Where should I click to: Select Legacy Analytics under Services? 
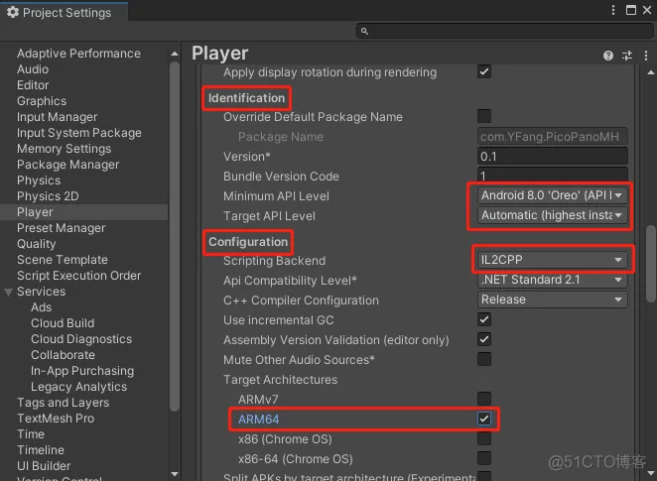pos(78,387)
